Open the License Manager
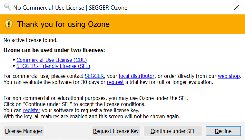This screenshot has width=245, height=140. [24, 131]
